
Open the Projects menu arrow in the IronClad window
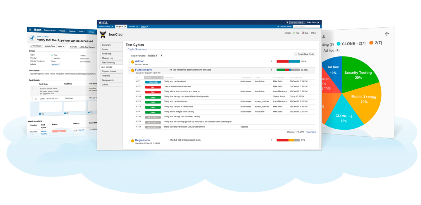(125, 26)
